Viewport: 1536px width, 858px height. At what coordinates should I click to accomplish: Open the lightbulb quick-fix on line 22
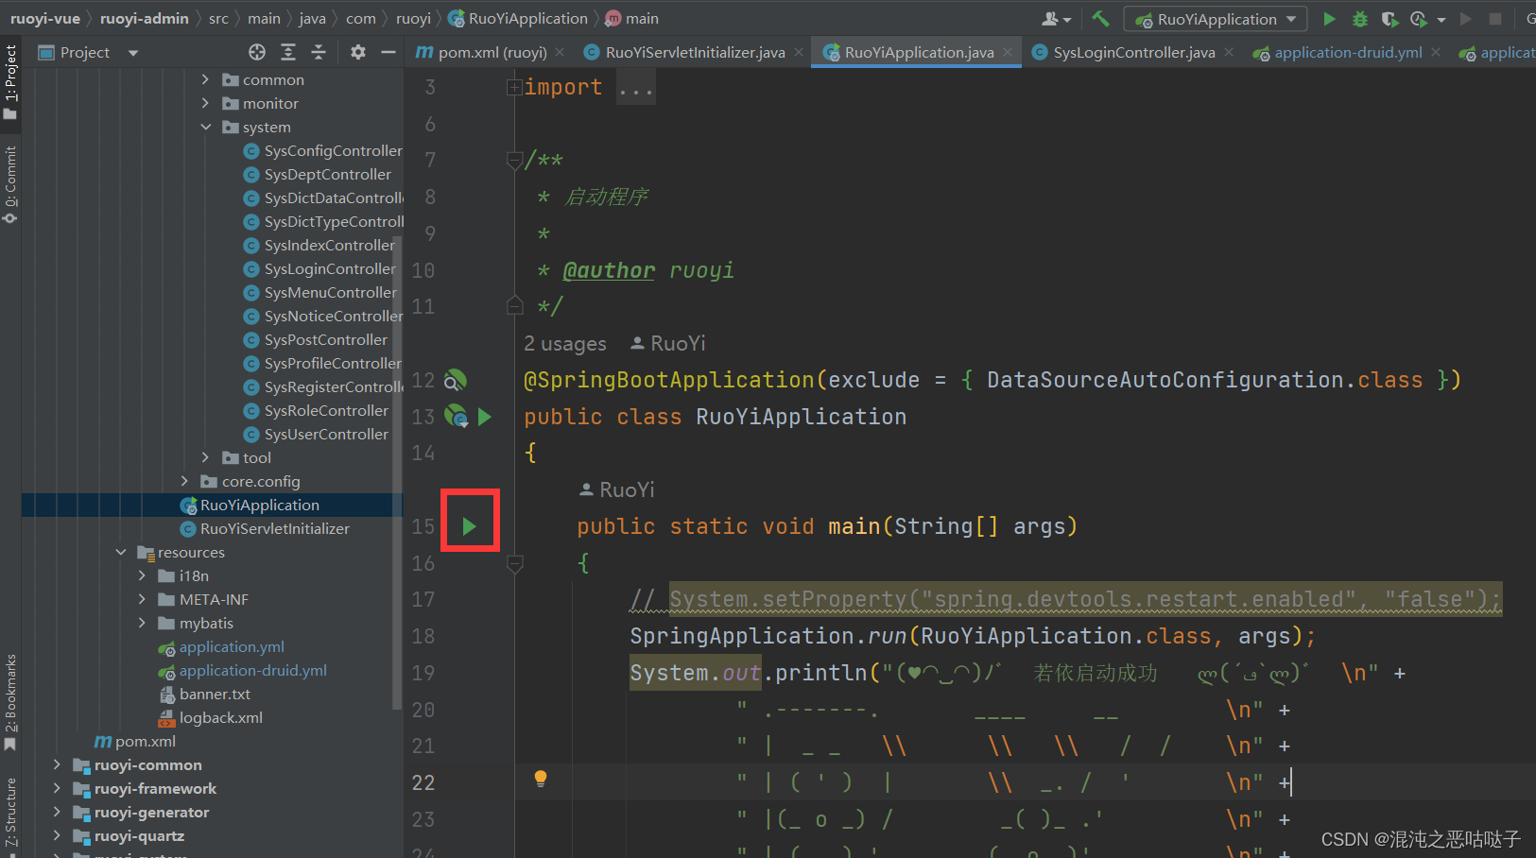(541, 779)
